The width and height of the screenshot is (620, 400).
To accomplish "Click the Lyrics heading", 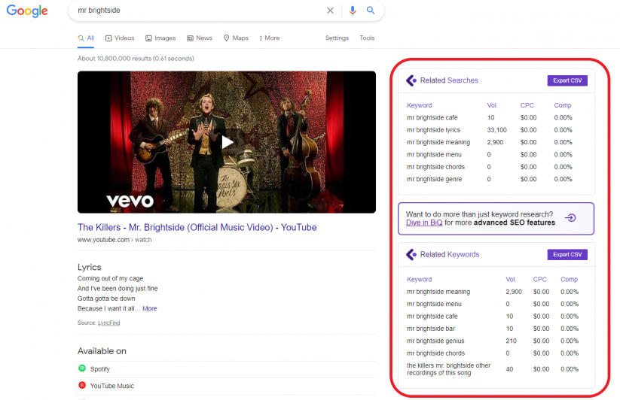I will [x=90, y=268].
